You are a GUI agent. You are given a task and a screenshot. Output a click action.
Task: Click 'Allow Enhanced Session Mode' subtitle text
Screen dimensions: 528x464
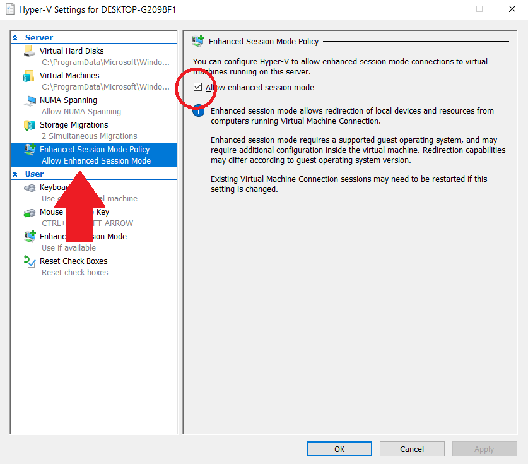point(96,161)
